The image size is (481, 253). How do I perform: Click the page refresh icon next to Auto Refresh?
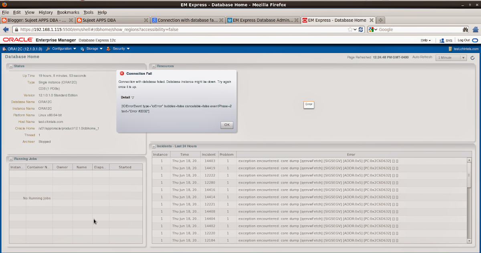point(473,57)
